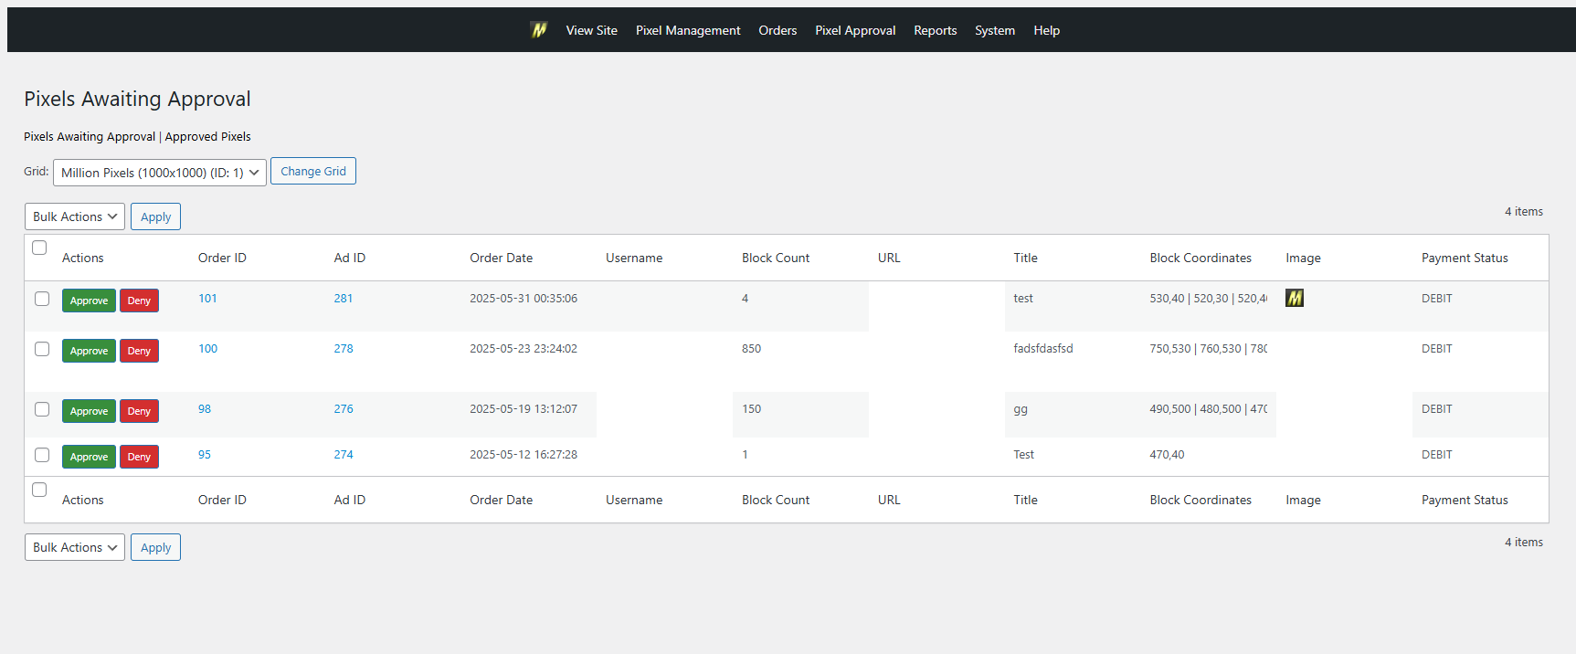Toggle select-all checkbox in table header

39,248
